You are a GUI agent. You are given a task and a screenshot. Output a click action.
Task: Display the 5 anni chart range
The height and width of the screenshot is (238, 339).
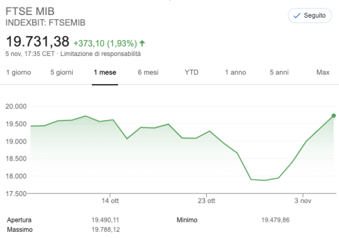279,73
